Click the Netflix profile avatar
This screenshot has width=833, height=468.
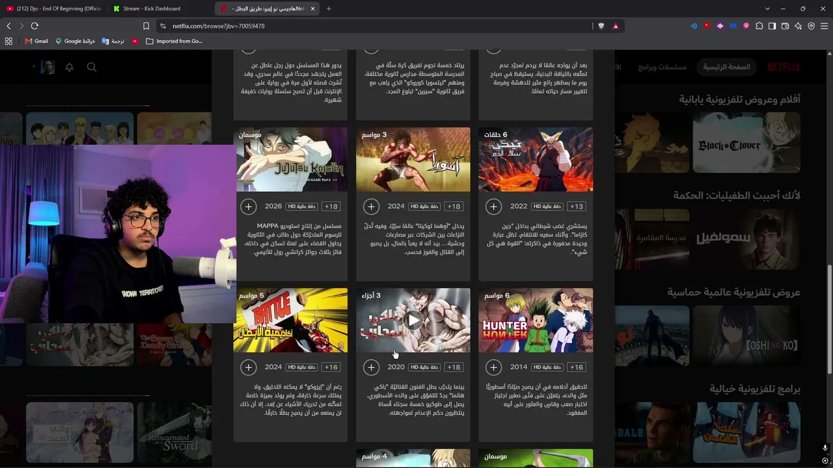48,67
